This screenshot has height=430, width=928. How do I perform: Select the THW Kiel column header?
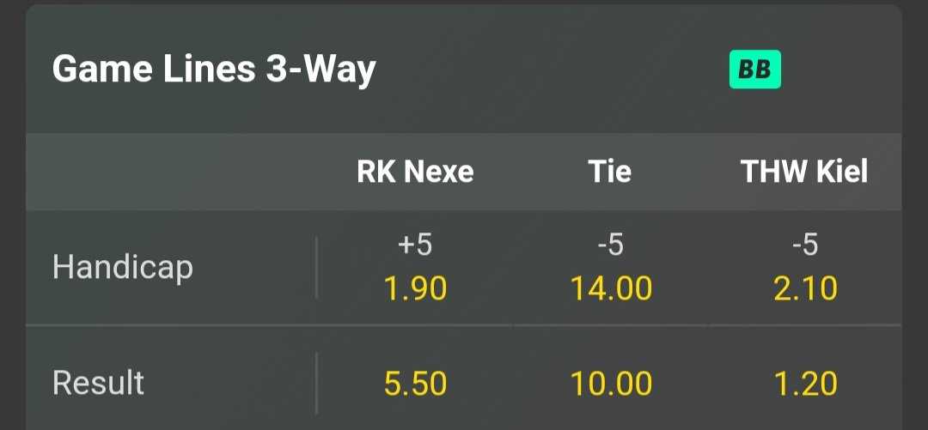pyautogui.click(x=804, y=173)
